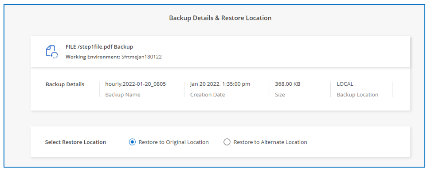Screen dimensions: 431x172
Task: Click the FILE /step1file.pdf Backup title
Action: coord(99,47)
